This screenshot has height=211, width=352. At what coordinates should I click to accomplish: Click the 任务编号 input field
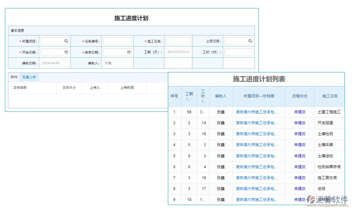(x=117, y=40)
